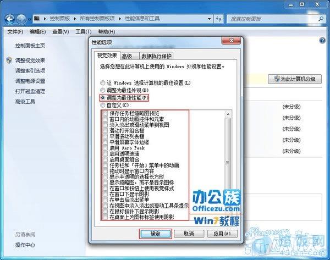The height and width of the screenshot is (260, 330).
Task: Click 性能信息和工具 in address bar
Action: [x=142, y=19]
